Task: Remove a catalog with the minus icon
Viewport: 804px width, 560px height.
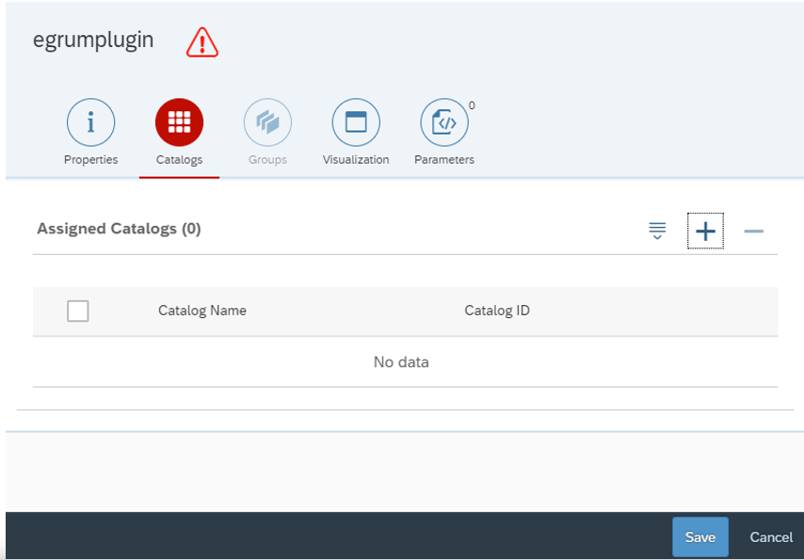Action: point(754,232)
